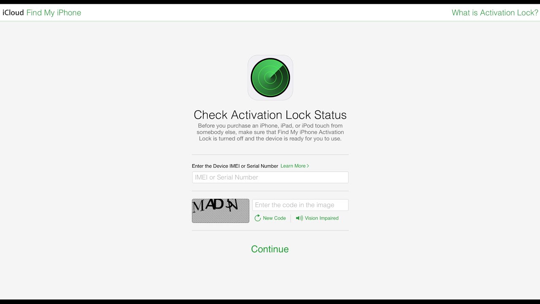The width and height of the screenshot is (540, 304).
Task: Click the horizontal divider line above Continue
Action: pyautogui.click(x=270, y=231)
